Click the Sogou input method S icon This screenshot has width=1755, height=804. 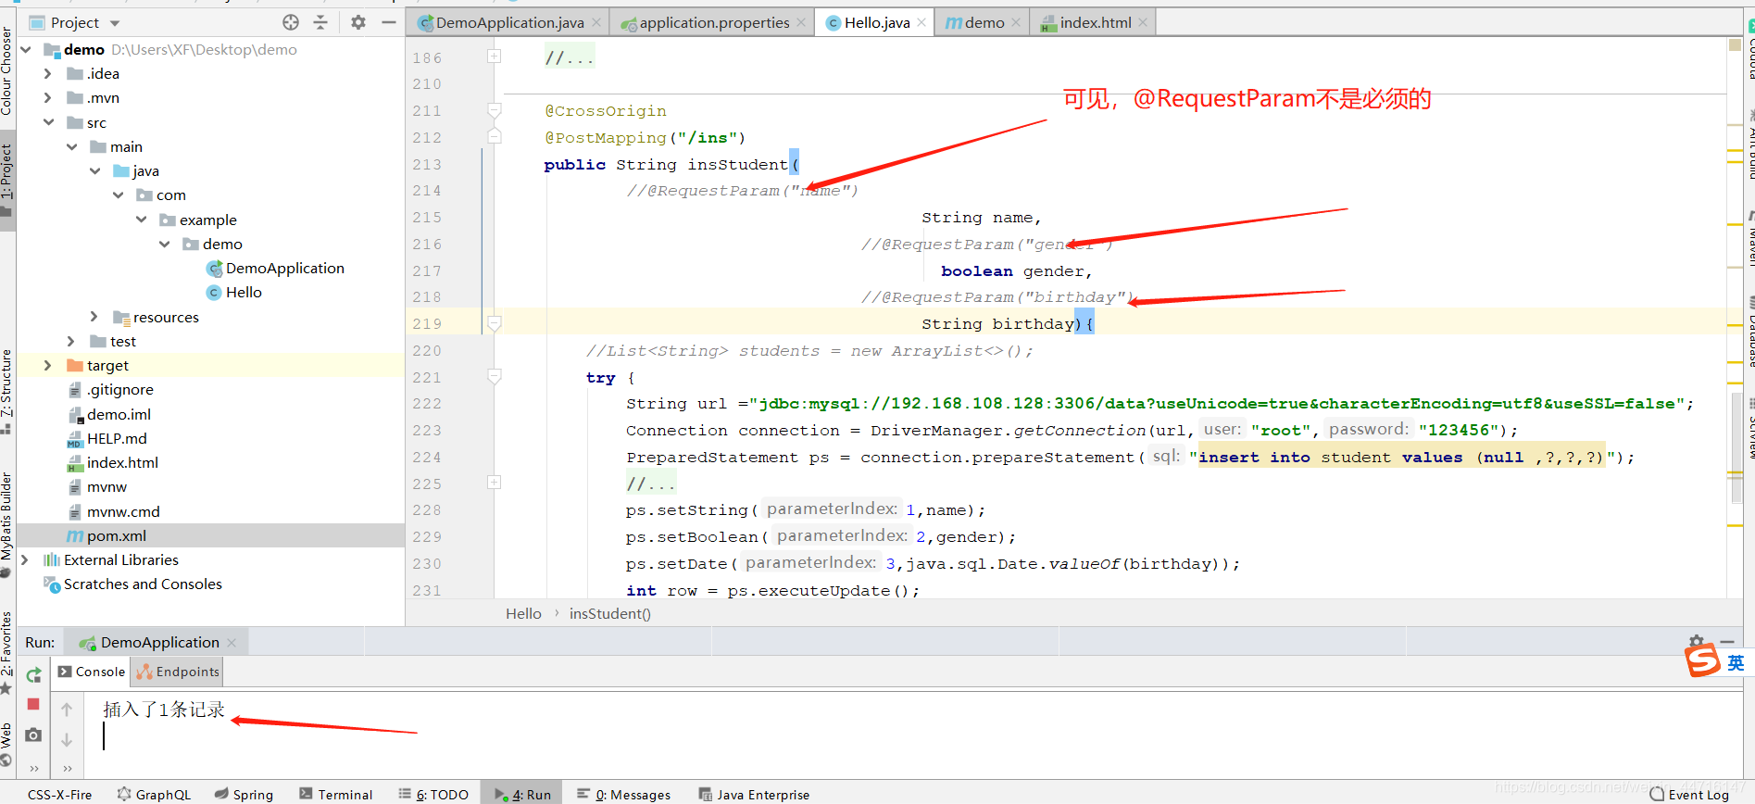tap(1702, 661)
